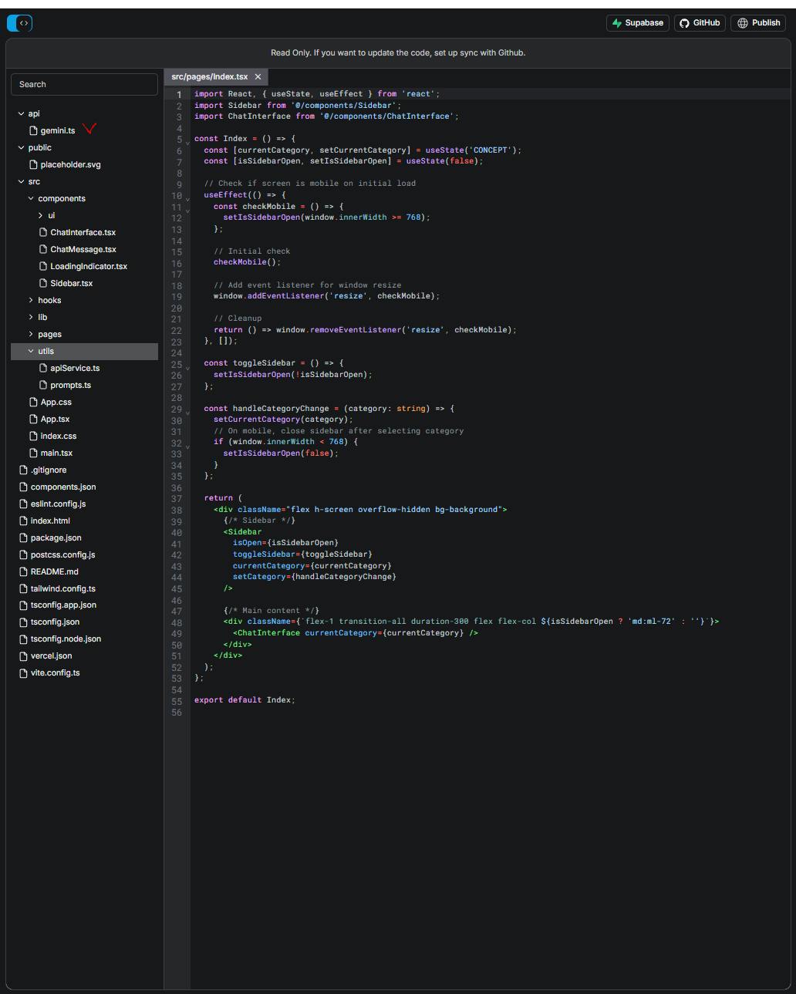Toggle the code view switch at top left
Viewport: 796px width, 994px height.
click(20, 23)
